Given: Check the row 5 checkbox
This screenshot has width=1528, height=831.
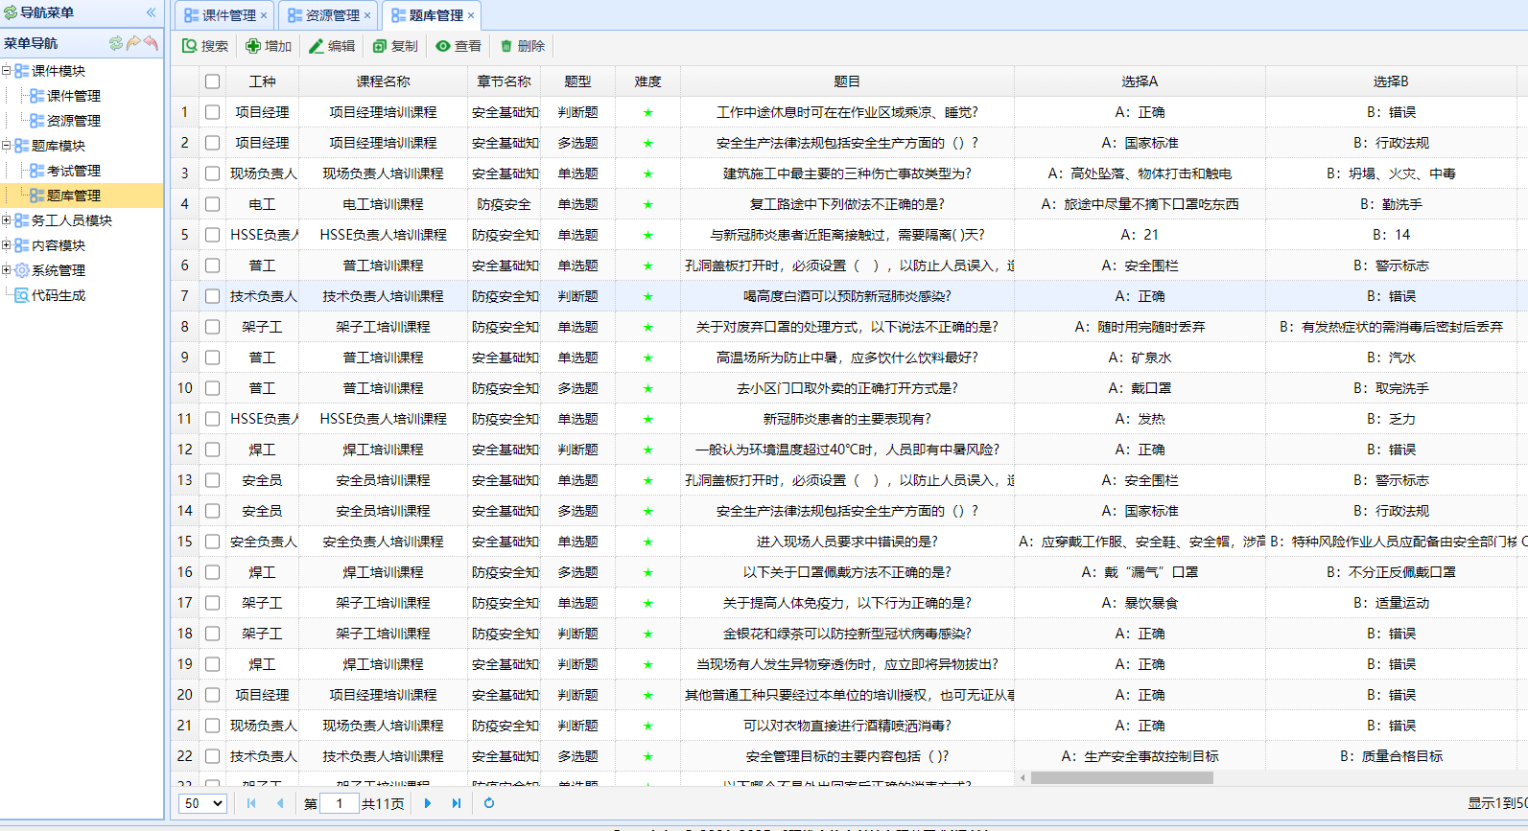Looking at the screenshot, I should (212, 235).
